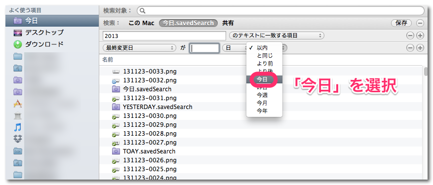This screenshot has height=185, width=433.
Task: Choose と同じ from the popup menu
Action: pos(264,56)
